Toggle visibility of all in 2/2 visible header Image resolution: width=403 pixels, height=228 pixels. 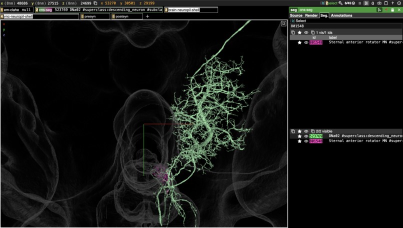coord(306,131)
